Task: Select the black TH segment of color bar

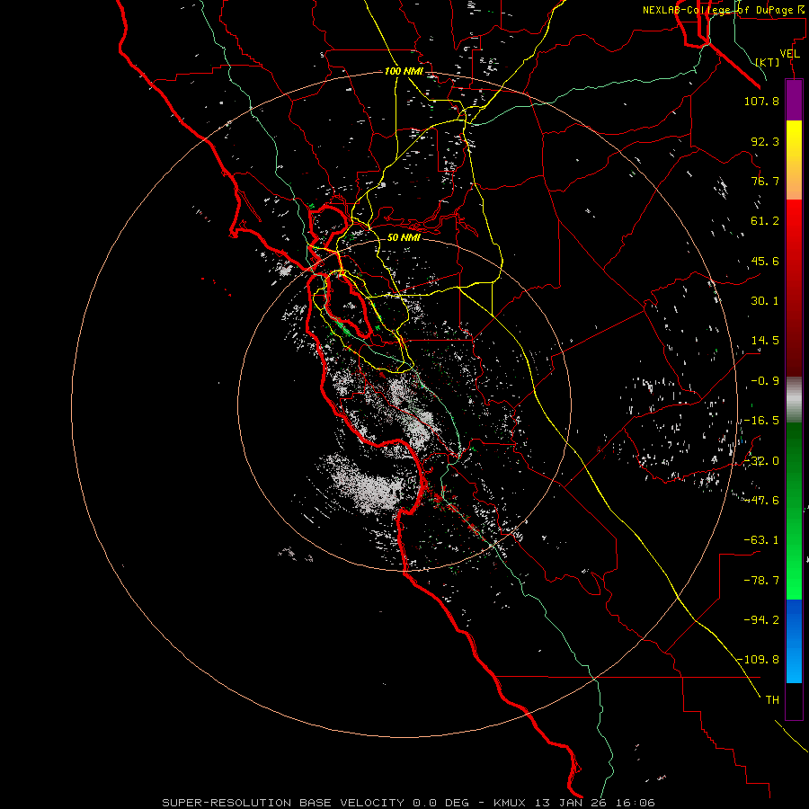Action: [794, 700]
